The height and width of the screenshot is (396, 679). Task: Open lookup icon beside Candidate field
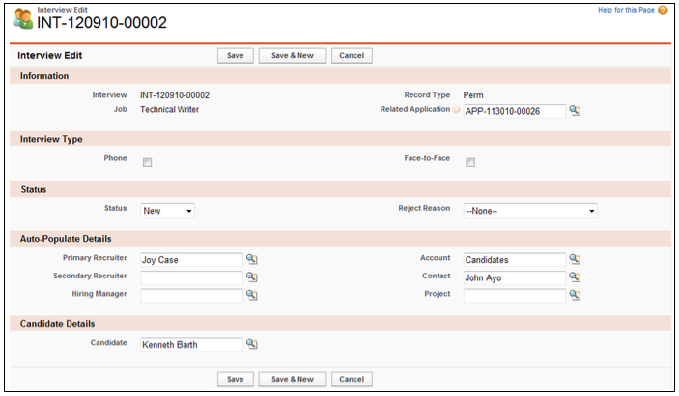pos(251,344)
